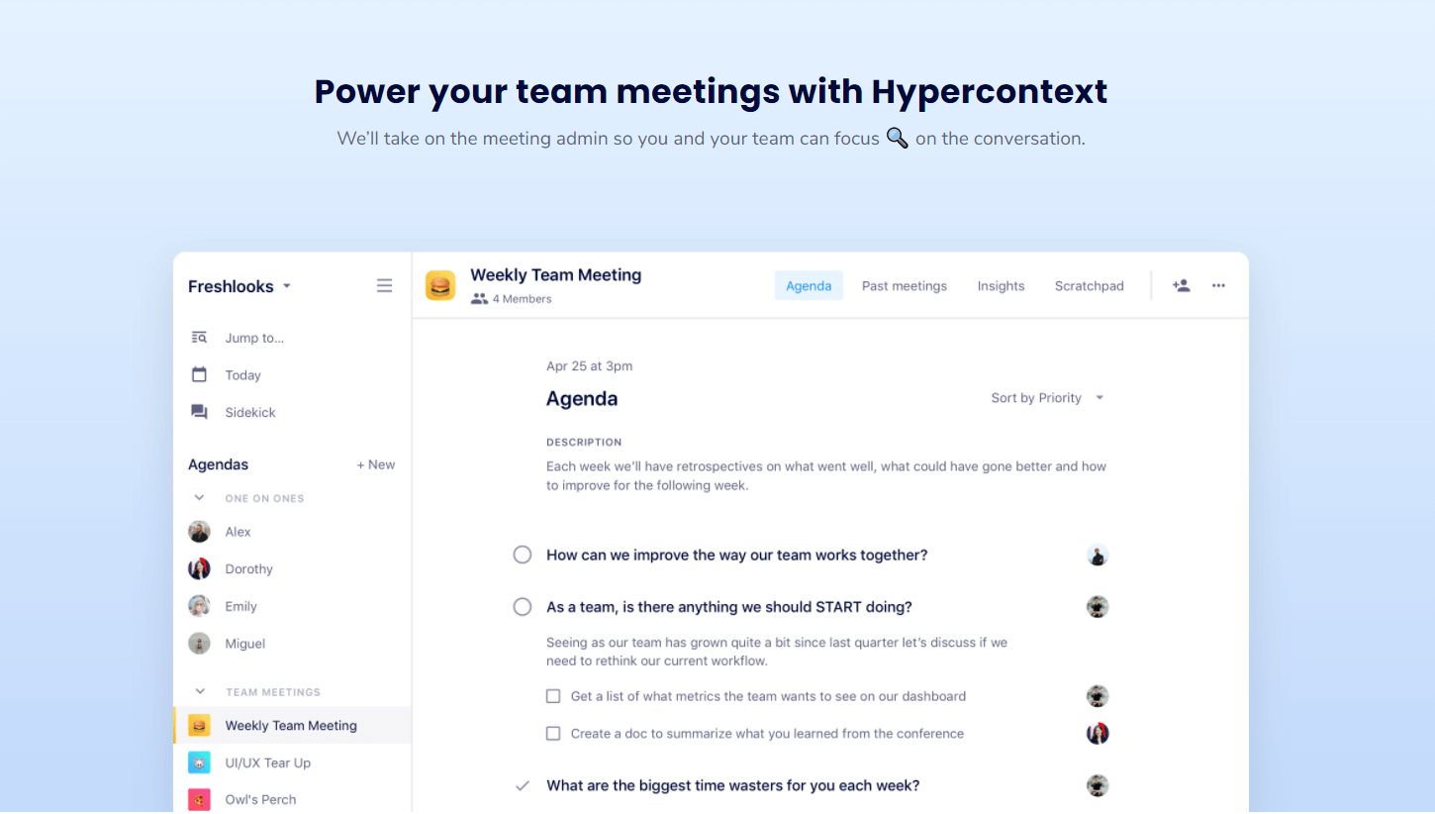Select Weekly Team Meeting in the sidebar

click(292, 725)
